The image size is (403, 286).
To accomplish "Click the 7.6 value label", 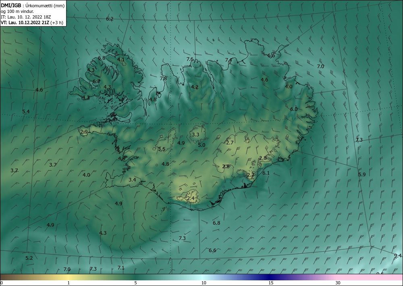I will coord(190,59).
